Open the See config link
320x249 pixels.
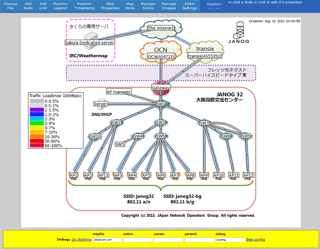256,240
